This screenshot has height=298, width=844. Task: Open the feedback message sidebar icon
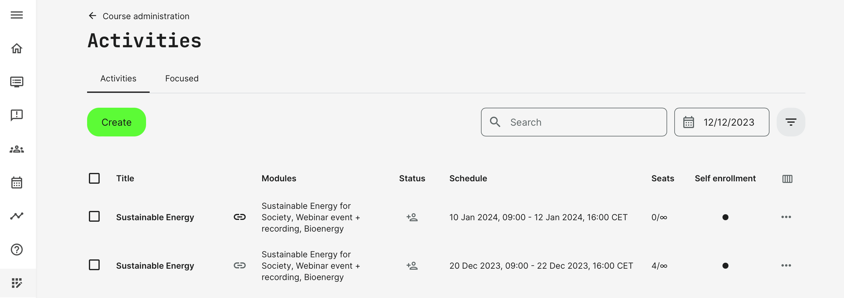click(17, 115)
